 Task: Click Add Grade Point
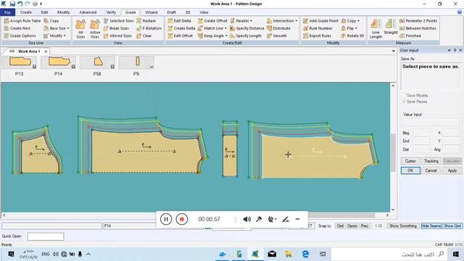(320, 21)
